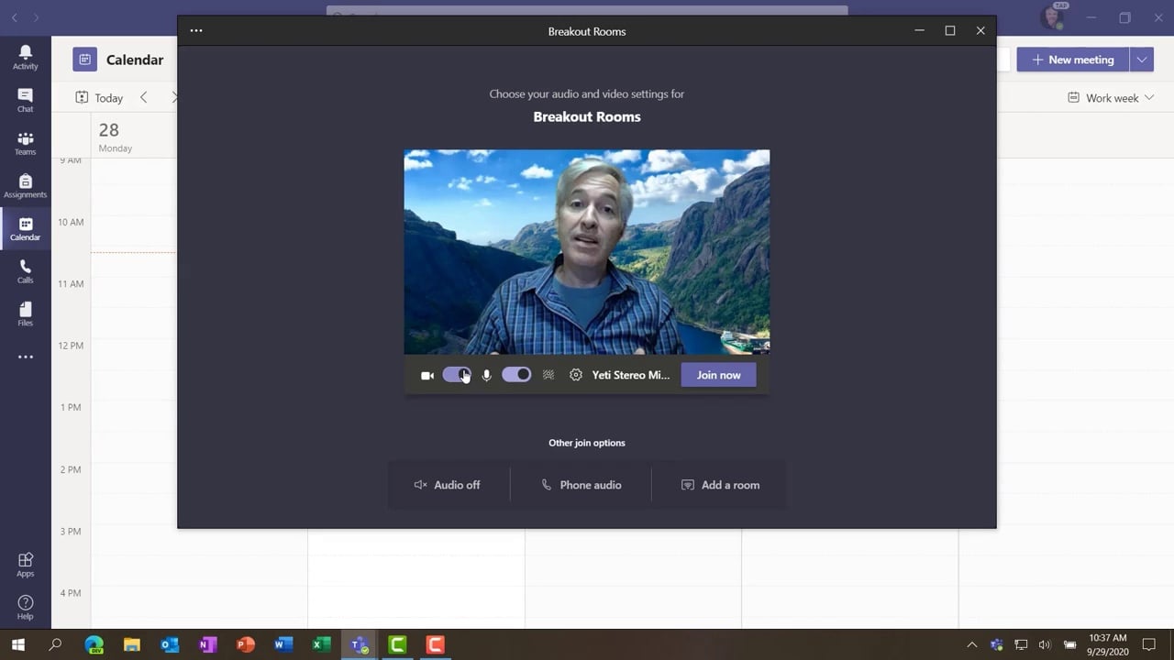The height and width of the screenshot is (660, 1174).
Task: Select Calendar in the Teams sidebar
Action: pos(25,229)
